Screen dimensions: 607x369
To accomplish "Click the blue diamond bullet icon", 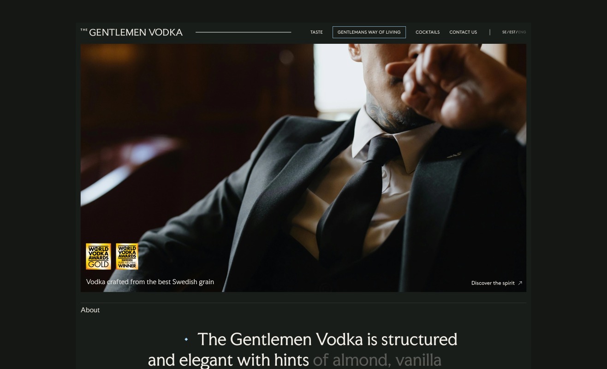I will (186, 339).
